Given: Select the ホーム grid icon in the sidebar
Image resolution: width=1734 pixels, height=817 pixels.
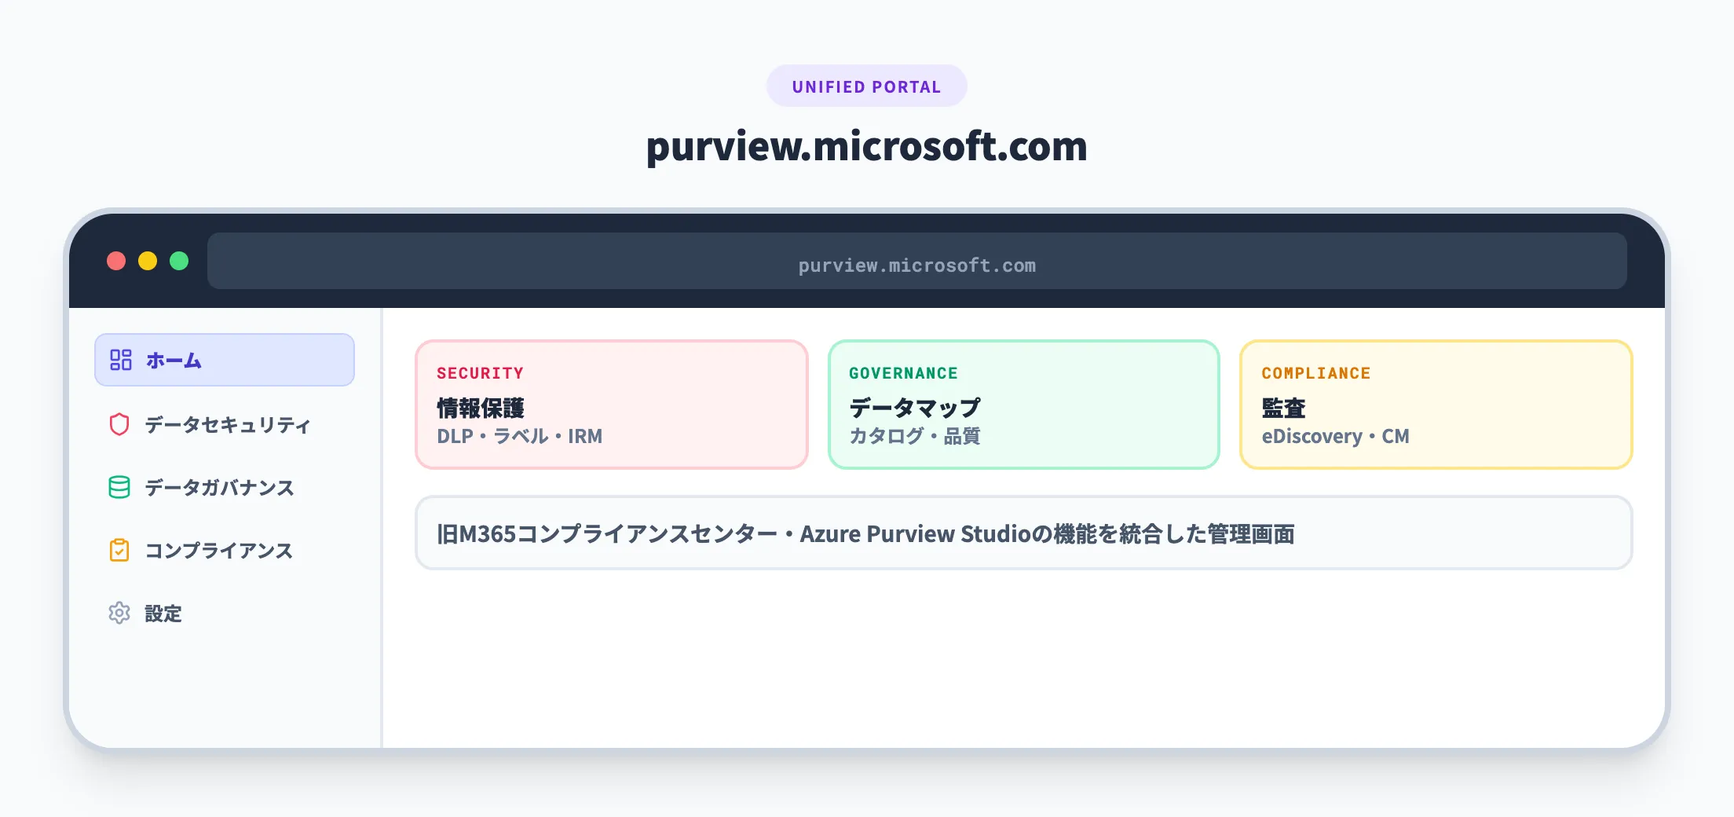Looking at the screenshot, I should click(119, 360).
